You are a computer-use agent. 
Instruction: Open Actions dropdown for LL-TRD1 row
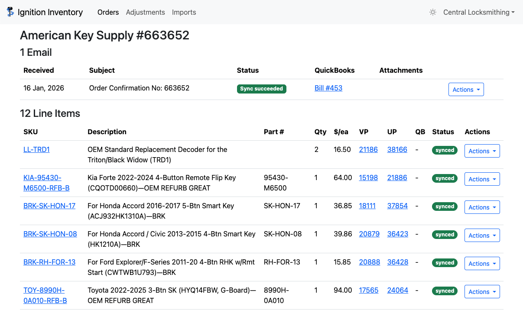pyautogui.click(x=482, y=151)
